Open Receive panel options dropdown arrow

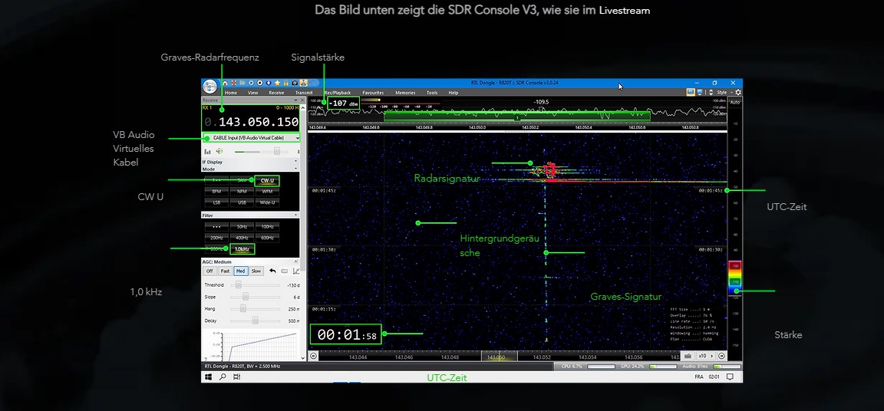pos(295,100)
